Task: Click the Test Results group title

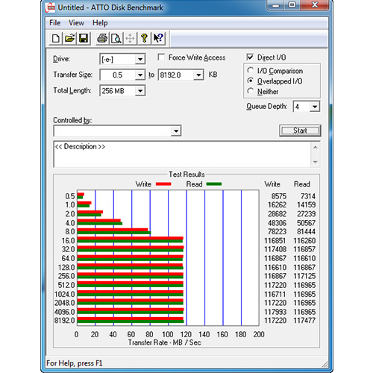Action: coord(186,175)
